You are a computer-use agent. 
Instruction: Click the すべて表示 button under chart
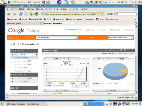(75, 86)
